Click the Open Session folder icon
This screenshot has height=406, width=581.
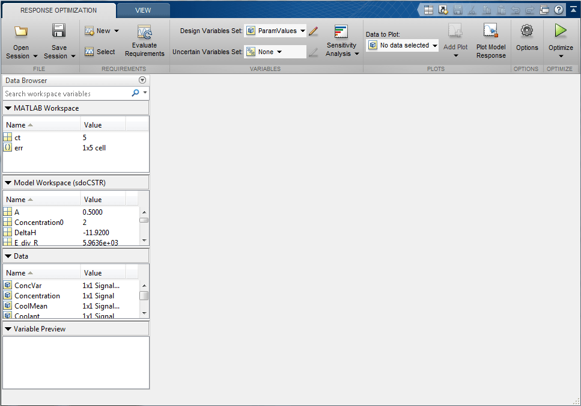(21, 31)
